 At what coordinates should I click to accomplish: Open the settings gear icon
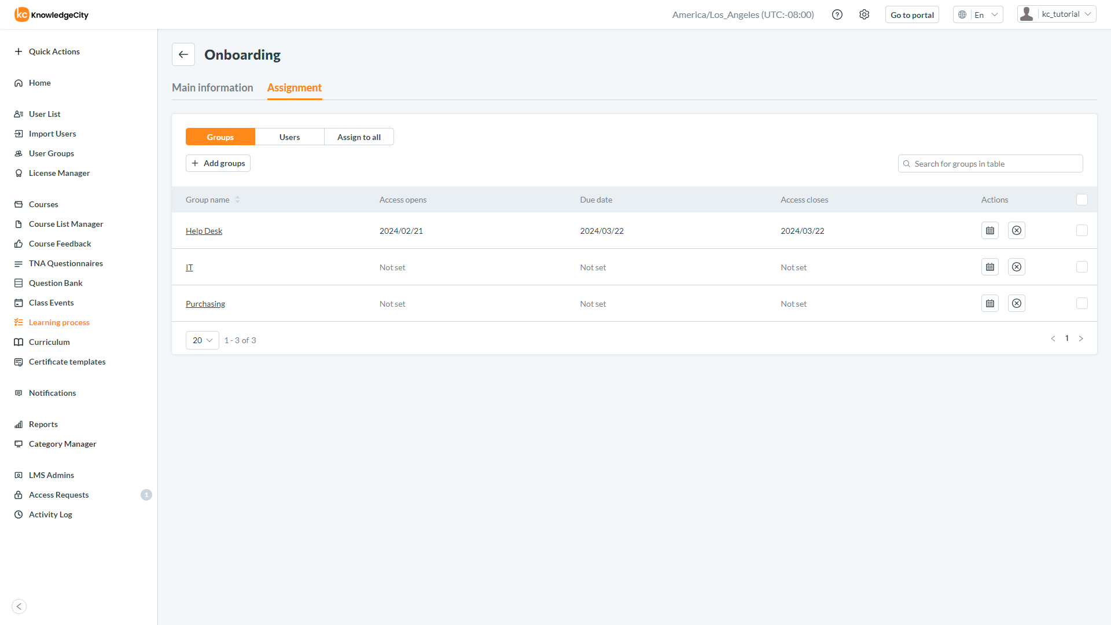coord(864,14)
